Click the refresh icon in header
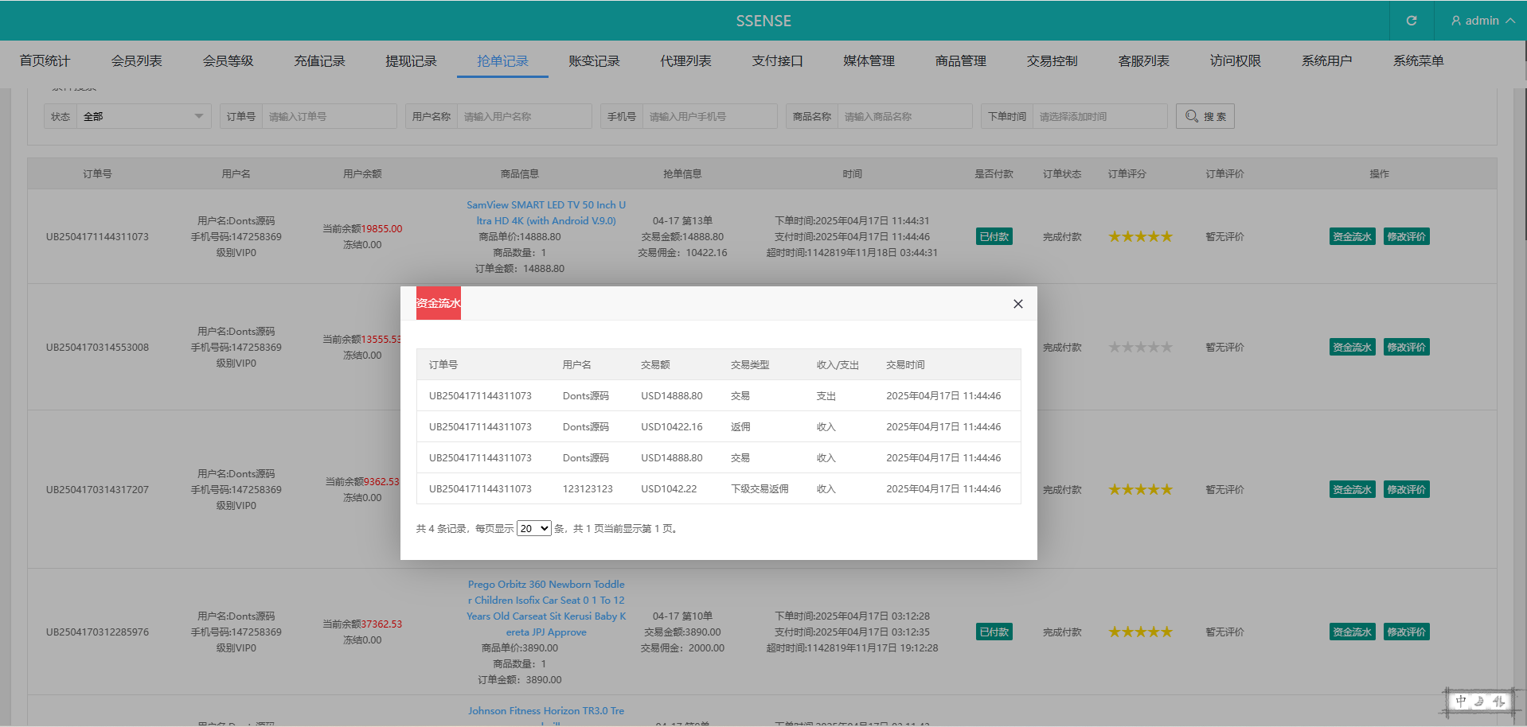The height and width of the screenshot is (727, 1527). [1412, 21]
